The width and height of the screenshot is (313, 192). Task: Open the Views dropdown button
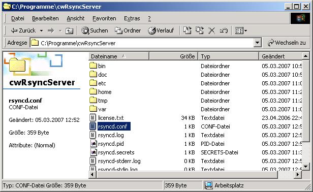point(241,31)
